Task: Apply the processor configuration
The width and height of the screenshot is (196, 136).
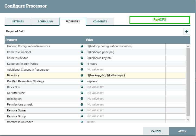Action: coord(182,131)
